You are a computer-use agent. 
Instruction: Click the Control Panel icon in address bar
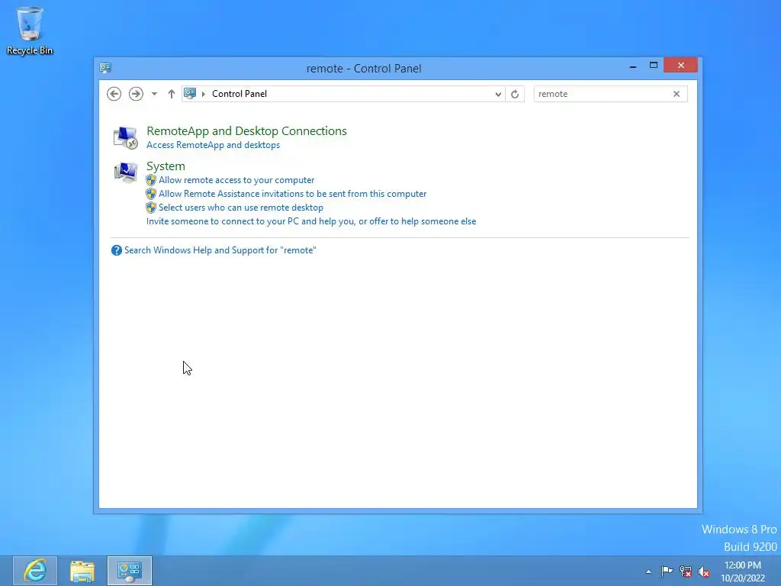(x=190, y=93)
